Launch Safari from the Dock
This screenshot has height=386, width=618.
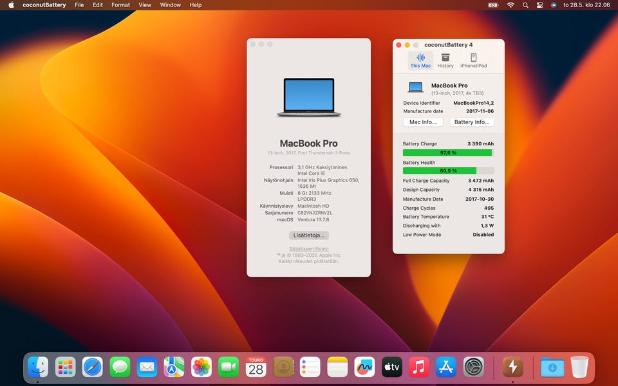(x=93, y=367)
